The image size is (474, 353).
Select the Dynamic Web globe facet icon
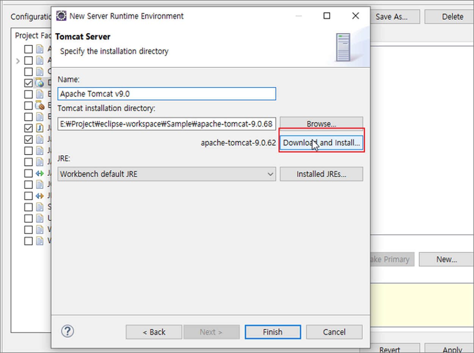[39, 83]
